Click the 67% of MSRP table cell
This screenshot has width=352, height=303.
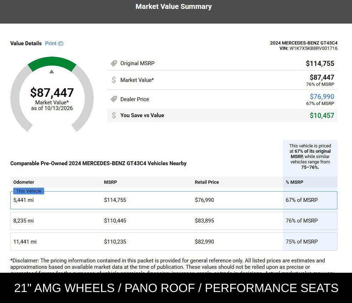(301, 200)
